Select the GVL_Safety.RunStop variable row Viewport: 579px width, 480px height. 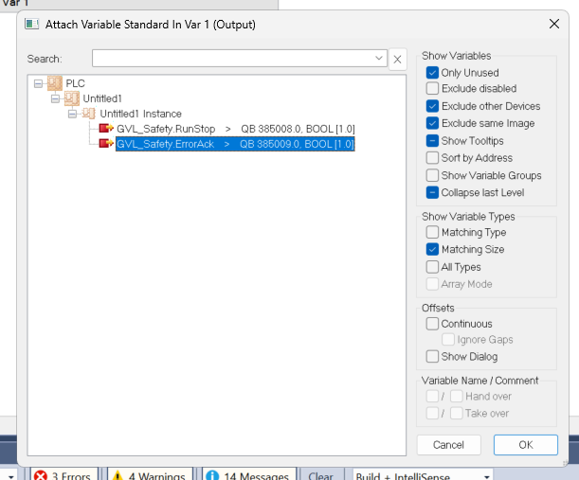236,129
